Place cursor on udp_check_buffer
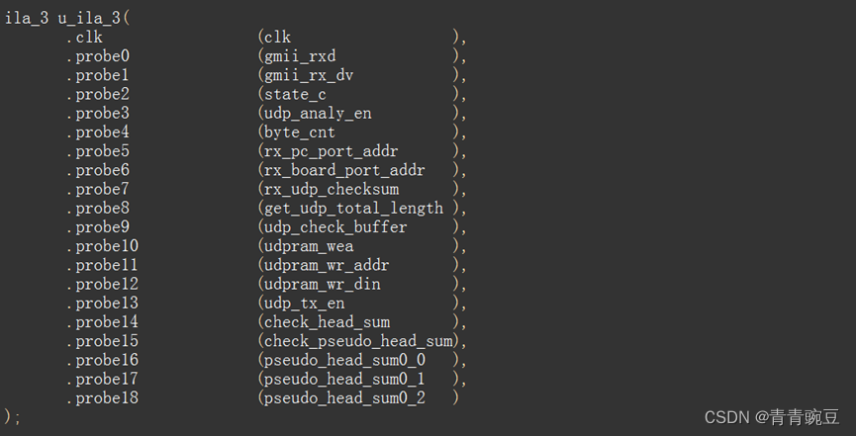 (335, 227)
